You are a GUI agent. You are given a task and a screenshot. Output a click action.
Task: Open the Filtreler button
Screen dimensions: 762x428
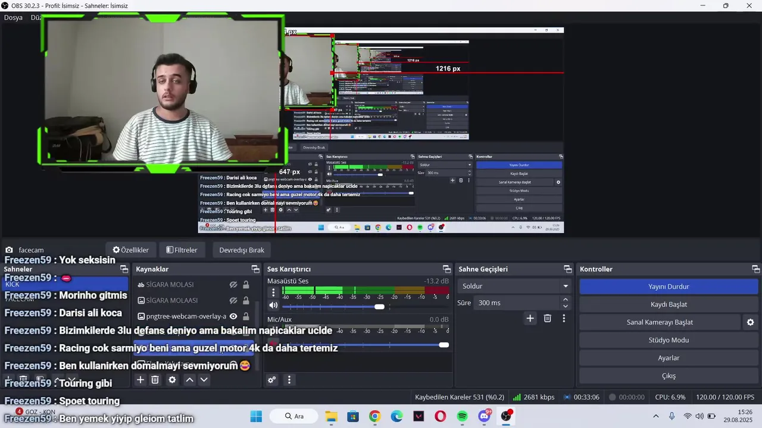[182, 250]
